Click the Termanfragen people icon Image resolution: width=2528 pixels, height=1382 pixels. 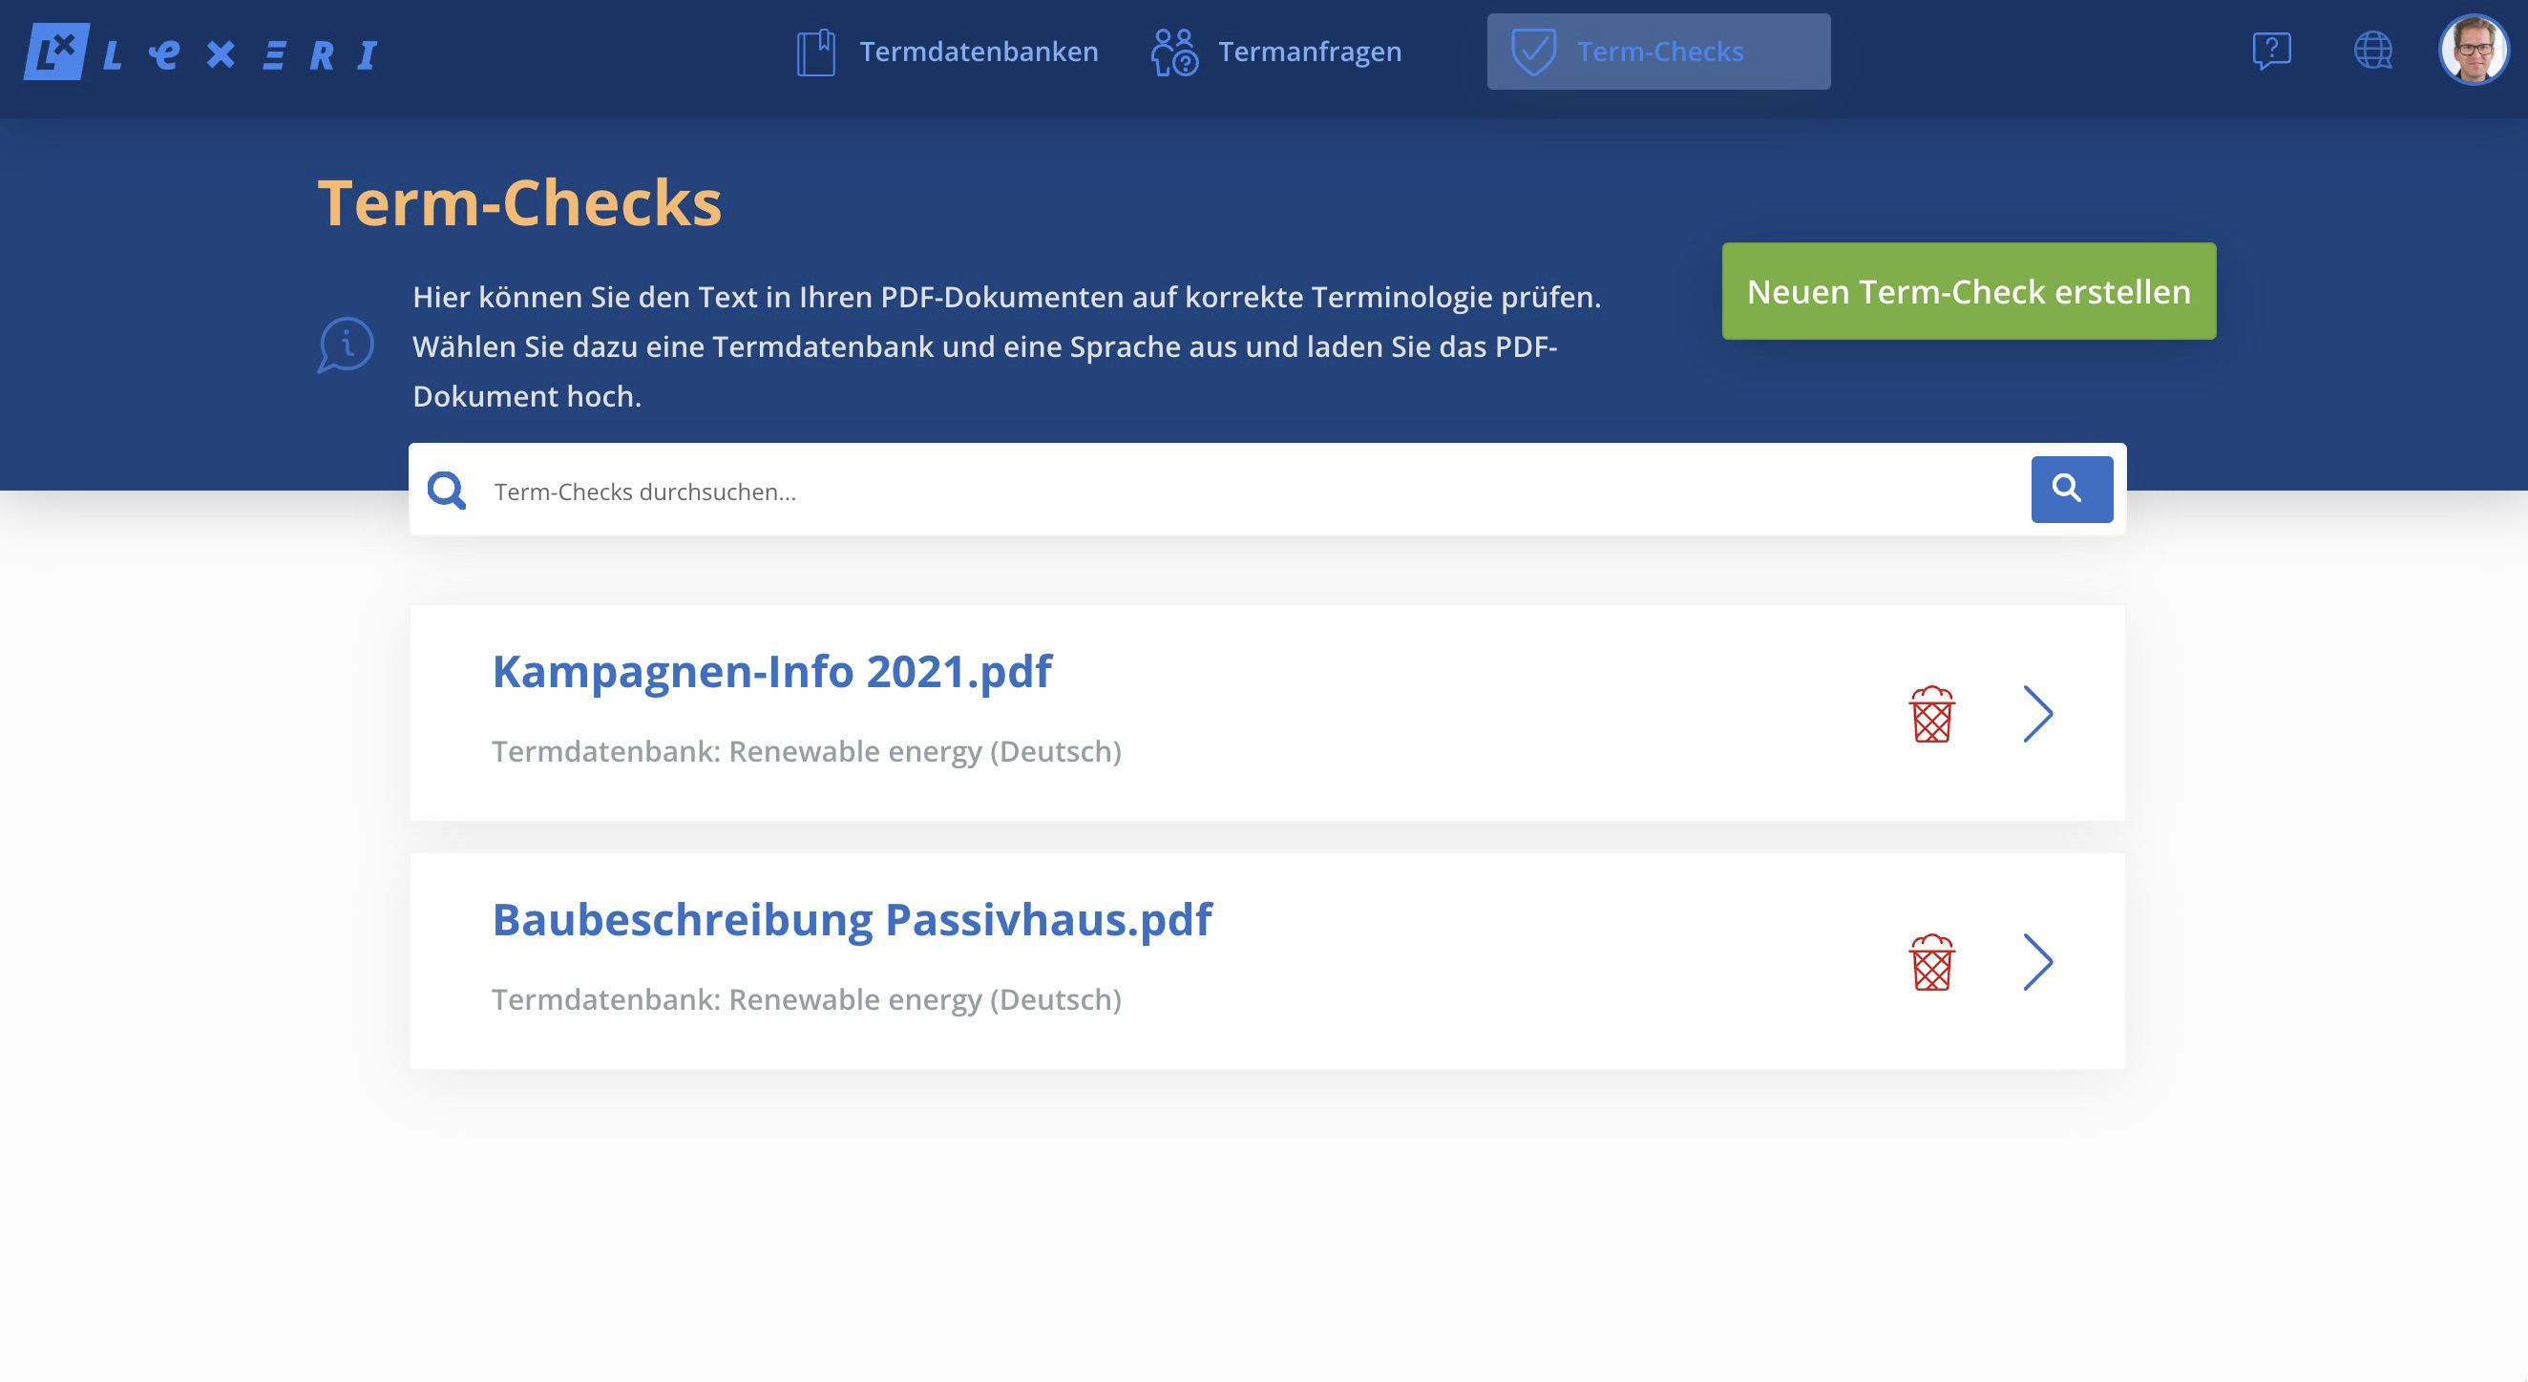1173,52
